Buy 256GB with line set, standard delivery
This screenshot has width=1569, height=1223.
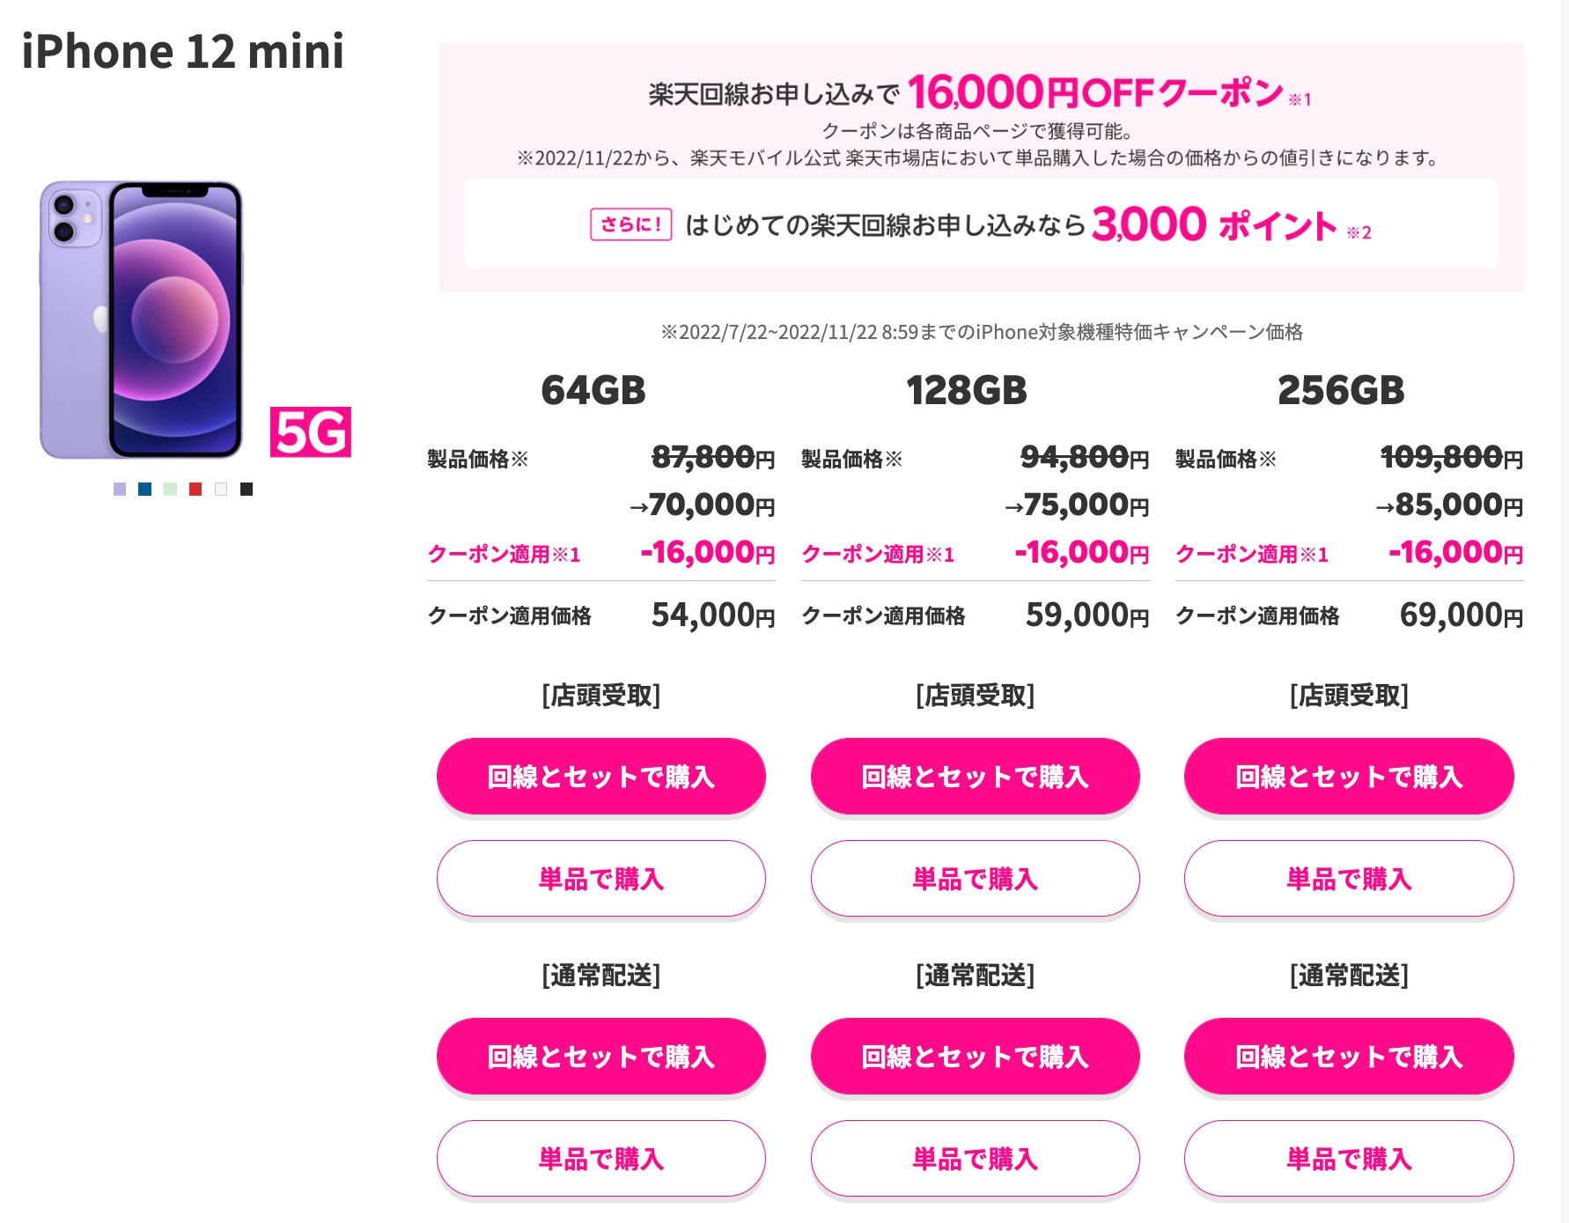[x=1349, y=1057]
